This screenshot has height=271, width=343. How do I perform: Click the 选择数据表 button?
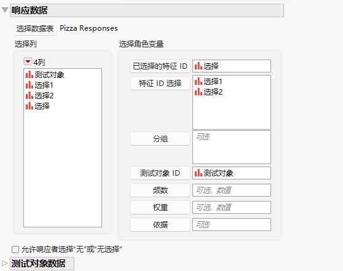[x=35, y=28]
